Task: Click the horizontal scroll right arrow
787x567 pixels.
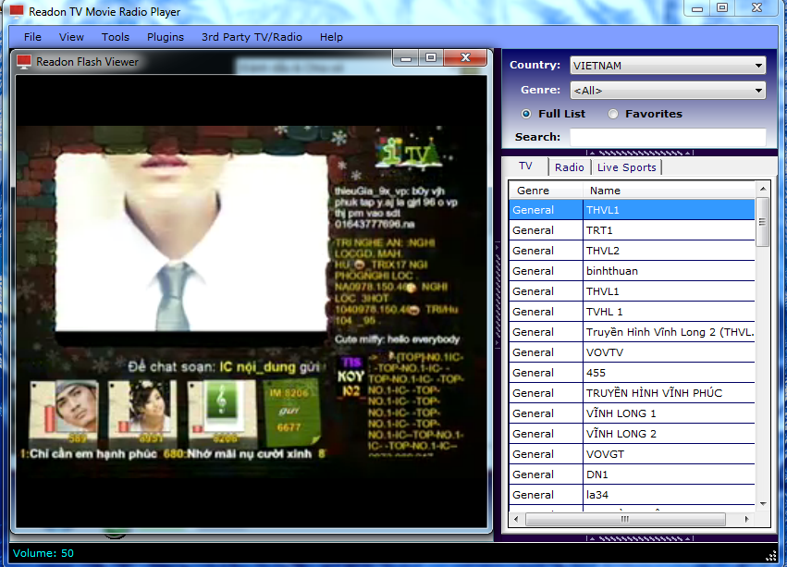Action: 747,519
